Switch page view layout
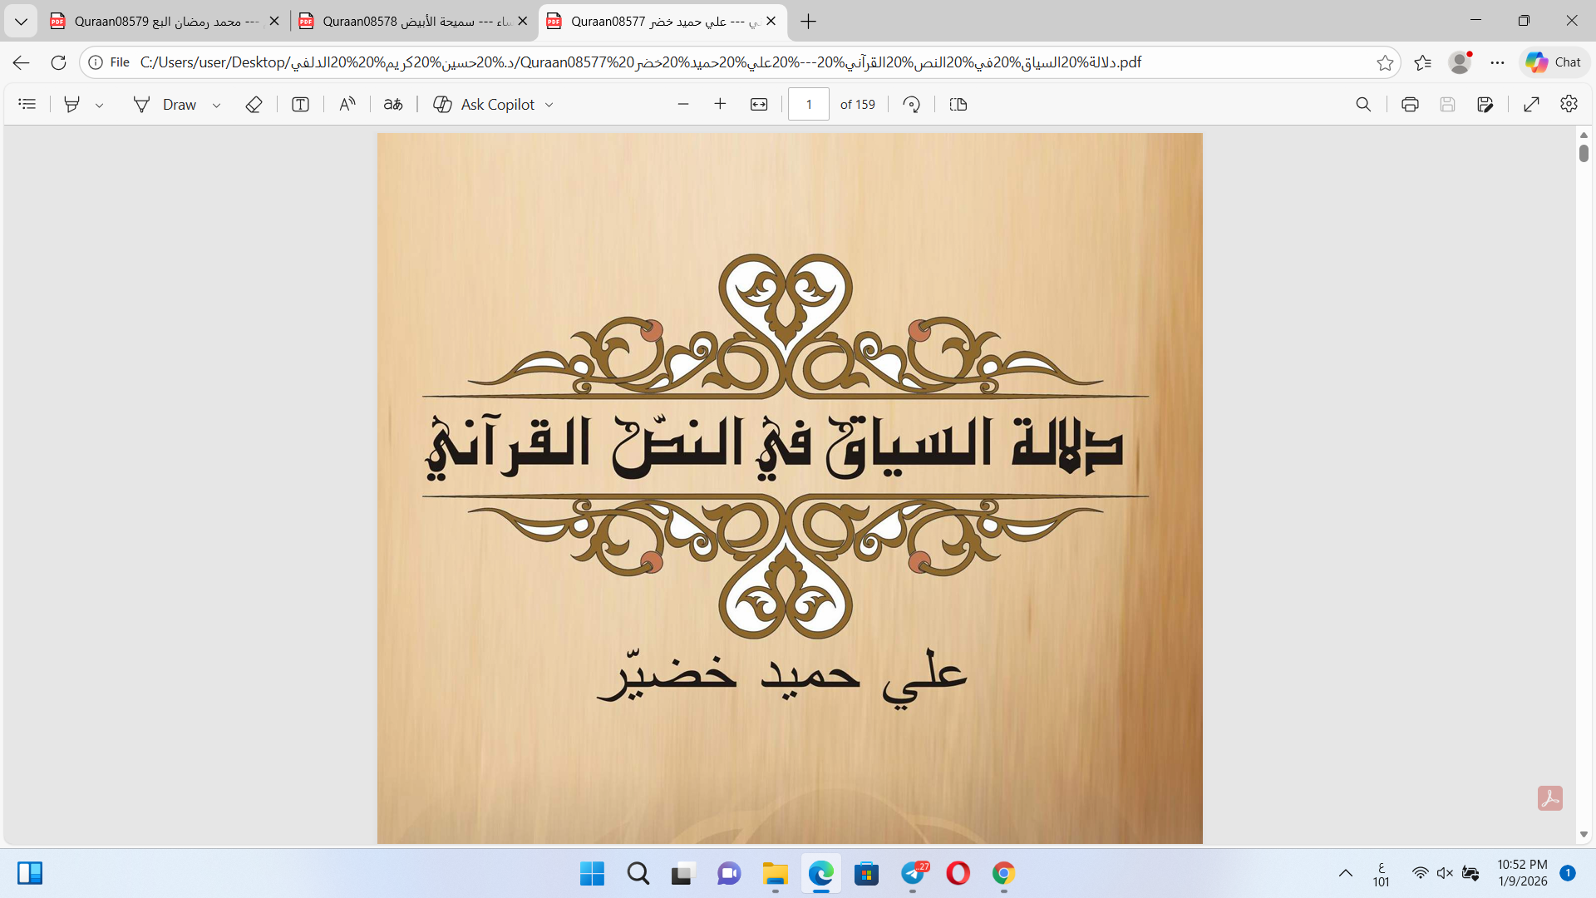This screenshot has height=898, width=1596. point(958,104)
